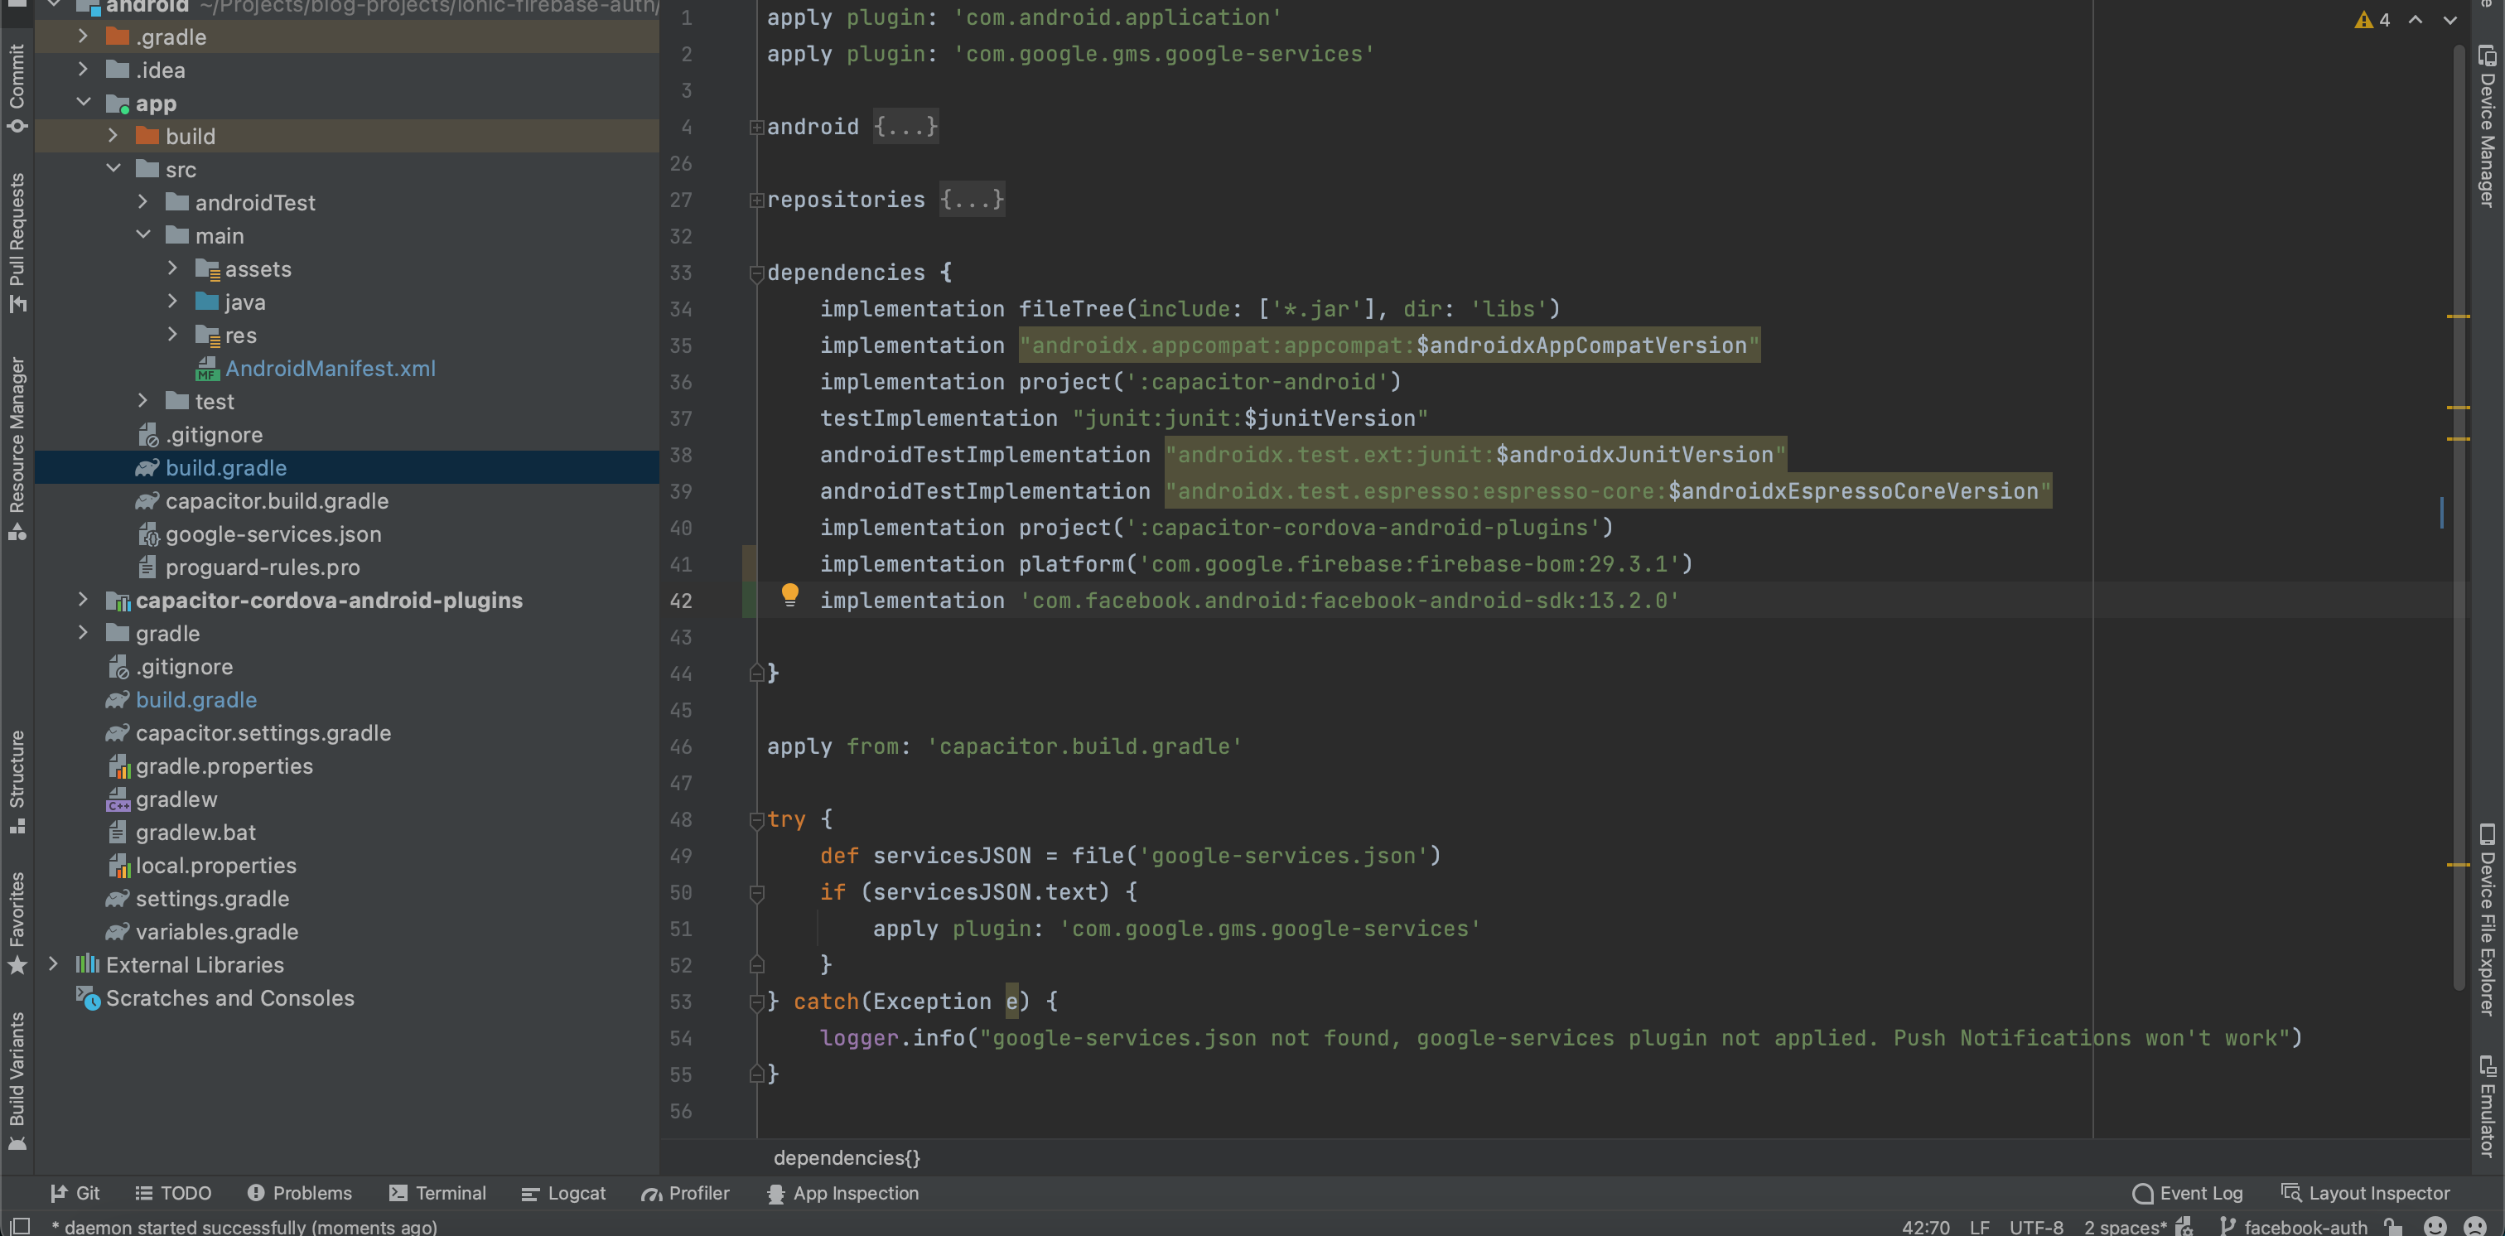Fold the try block at line 48

click(x=756, y=821)
